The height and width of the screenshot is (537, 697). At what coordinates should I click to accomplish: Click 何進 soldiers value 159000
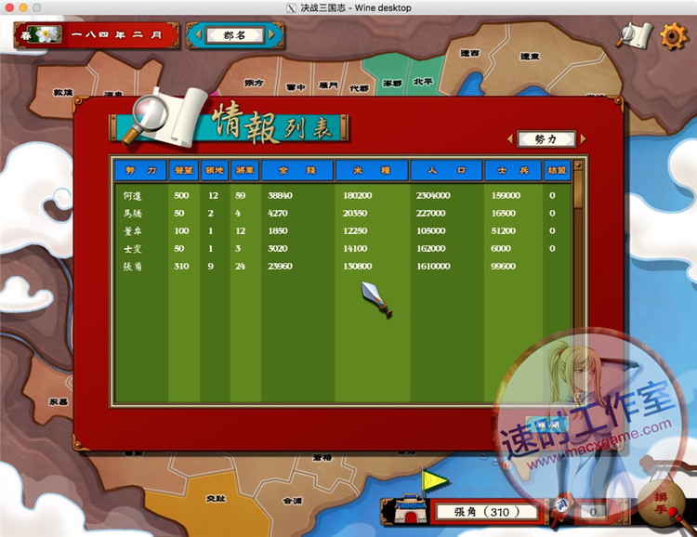click(506, 196)
